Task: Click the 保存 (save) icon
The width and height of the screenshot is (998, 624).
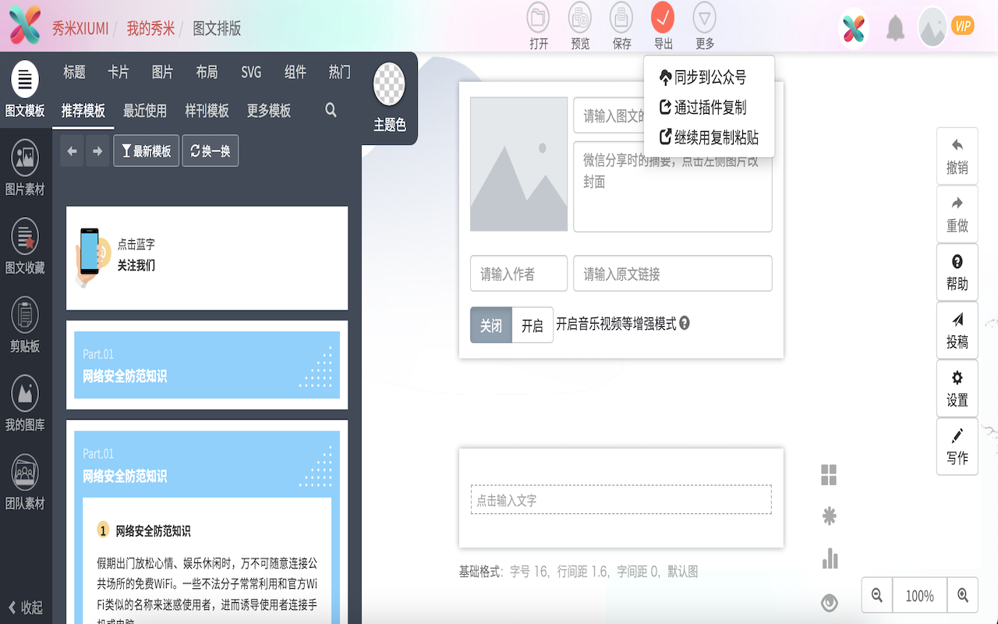Action: (621, 23)
